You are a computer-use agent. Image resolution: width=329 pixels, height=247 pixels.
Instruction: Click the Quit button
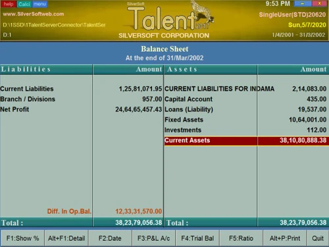tap(318, 238)
